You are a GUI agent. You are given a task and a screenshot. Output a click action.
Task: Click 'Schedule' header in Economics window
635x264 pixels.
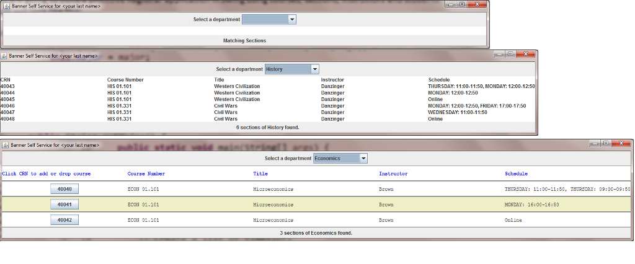517,174
